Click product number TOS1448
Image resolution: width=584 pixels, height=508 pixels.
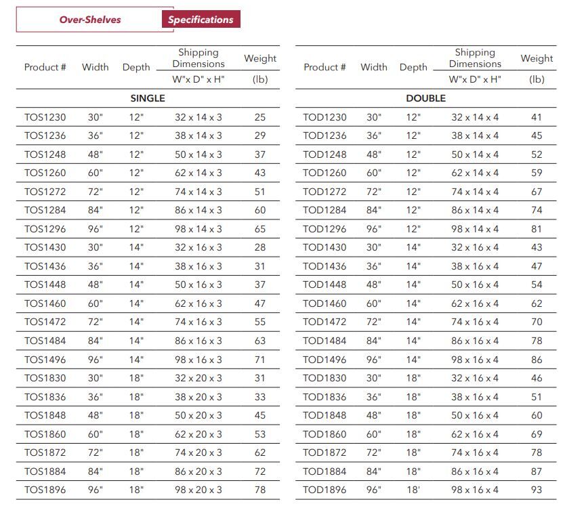[45, 284]
